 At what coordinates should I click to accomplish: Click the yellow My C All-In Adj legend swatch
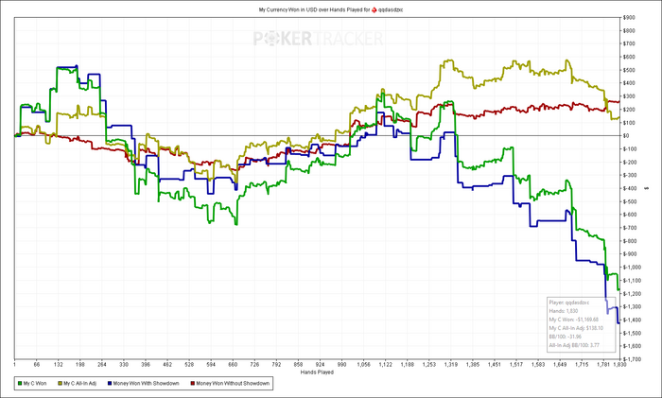(60, 384)
